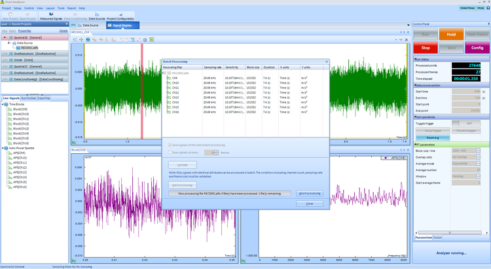491x269 pixels.
Task: Click the processing progress status bar
Action: coord(229,194)
